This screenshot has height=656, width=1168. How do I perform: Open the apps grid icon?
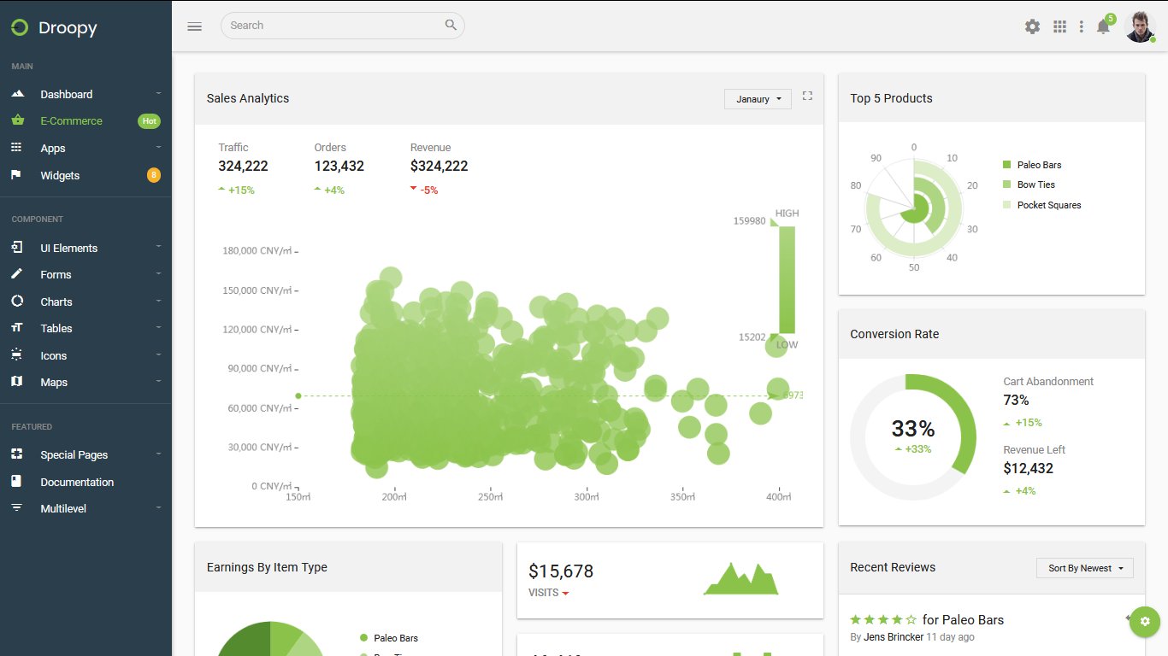[x=1059, y=26]
